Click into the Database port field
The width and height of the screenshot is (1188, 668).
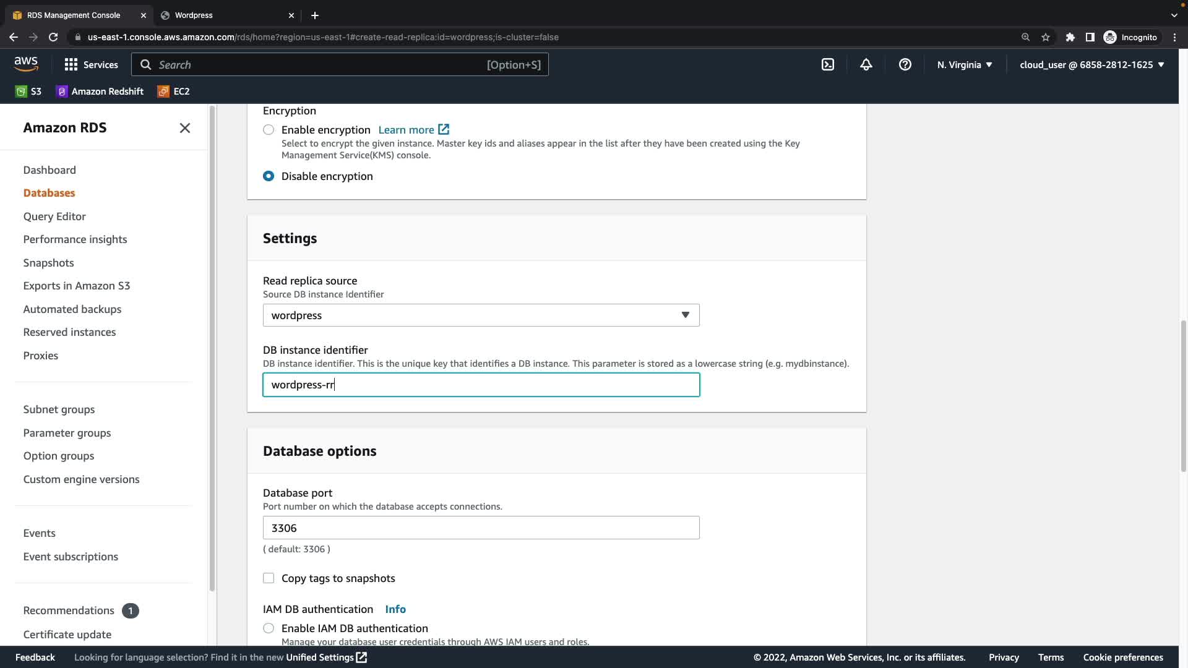pos(481,528)
